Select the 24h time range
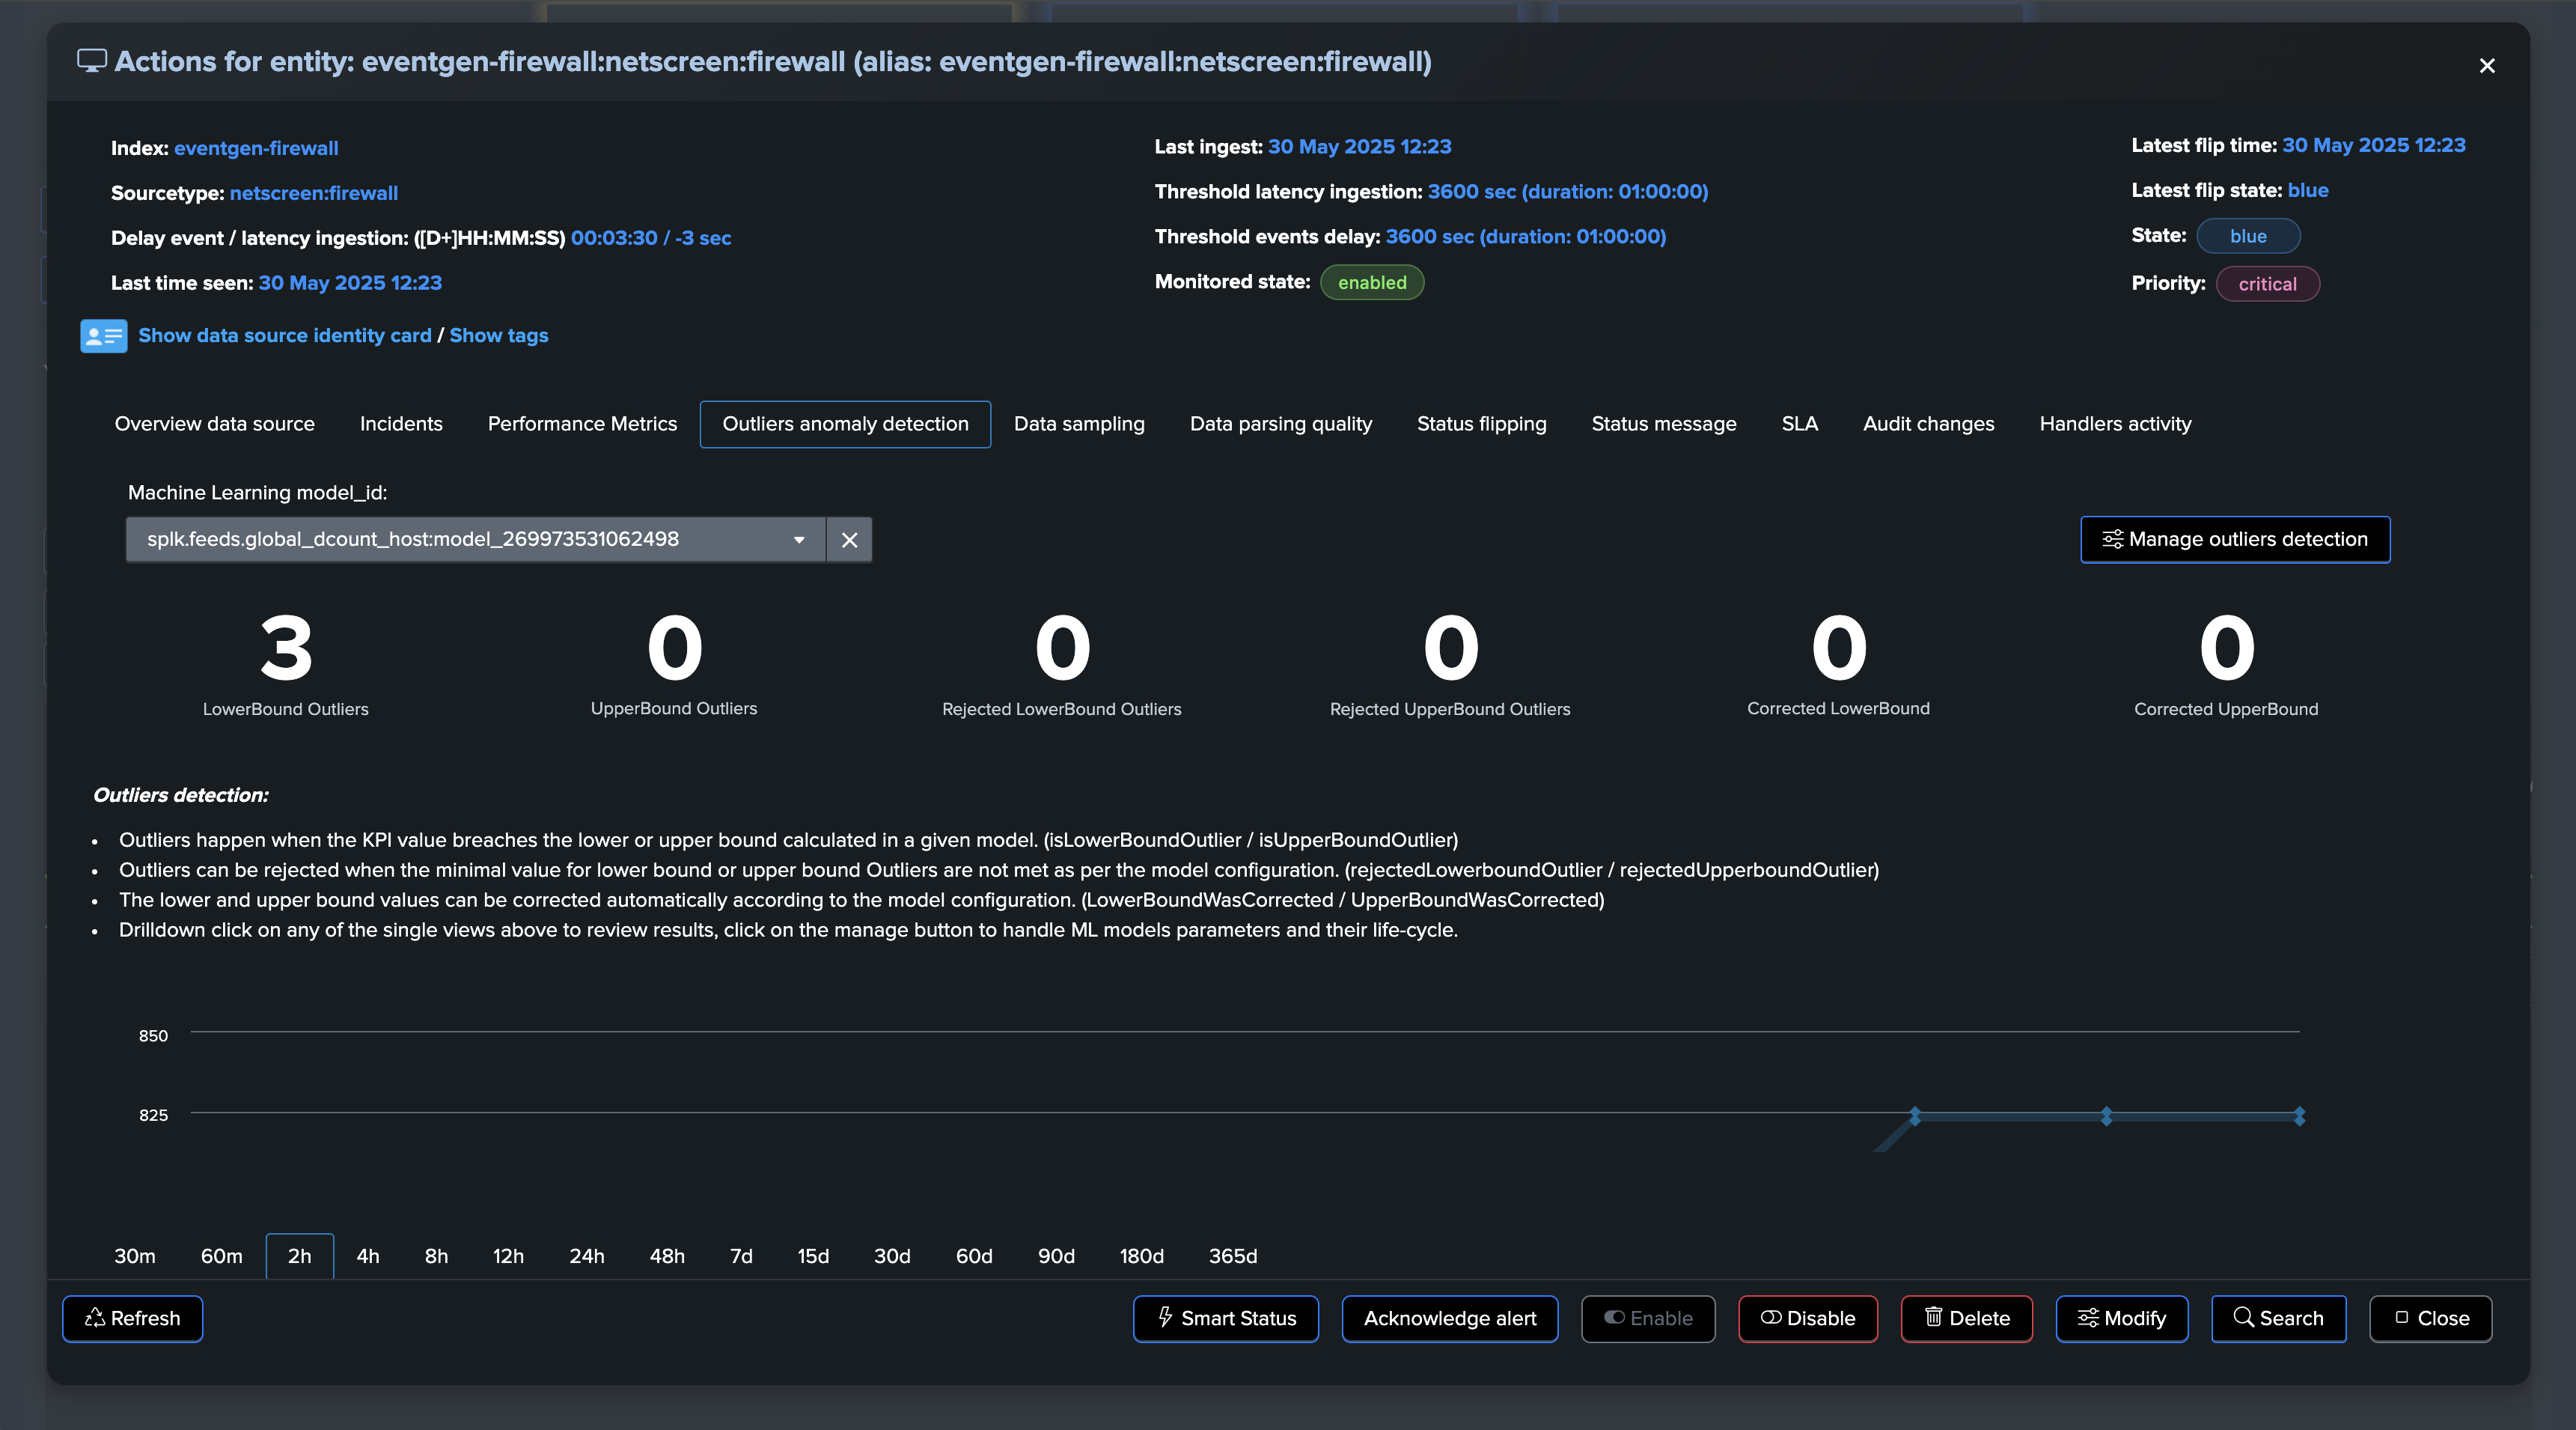Viewport: 2576px width, 1430px height. coord(586,1256)
